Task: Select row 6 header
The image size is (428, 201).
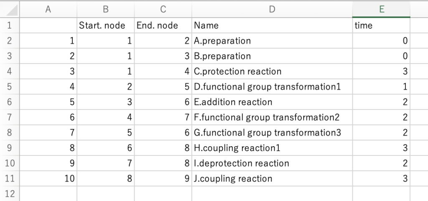Action: (10, 102)
